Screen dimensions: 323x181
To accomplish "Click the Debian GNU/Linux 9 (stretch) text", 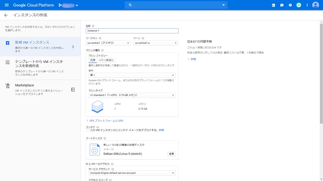I will pos(123,154).
